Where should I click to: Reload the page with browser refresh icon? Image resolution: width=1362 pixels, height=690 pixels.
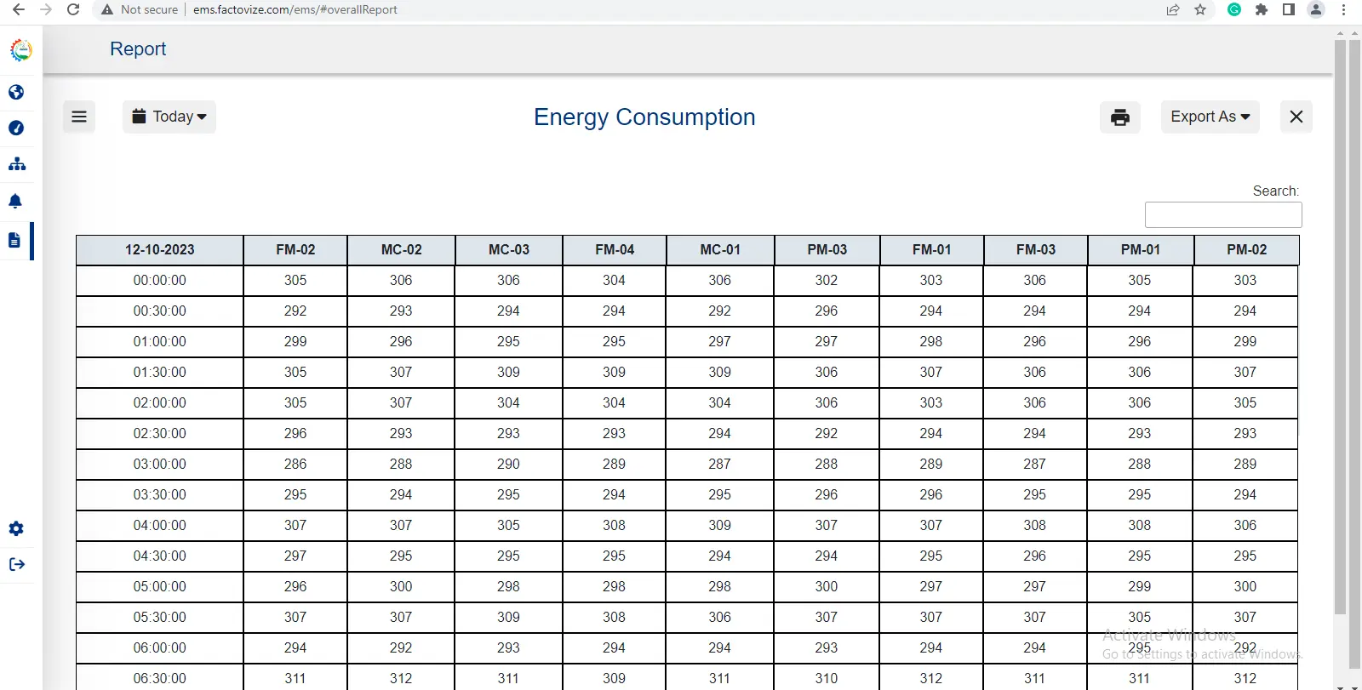click(x=73, y=9)
